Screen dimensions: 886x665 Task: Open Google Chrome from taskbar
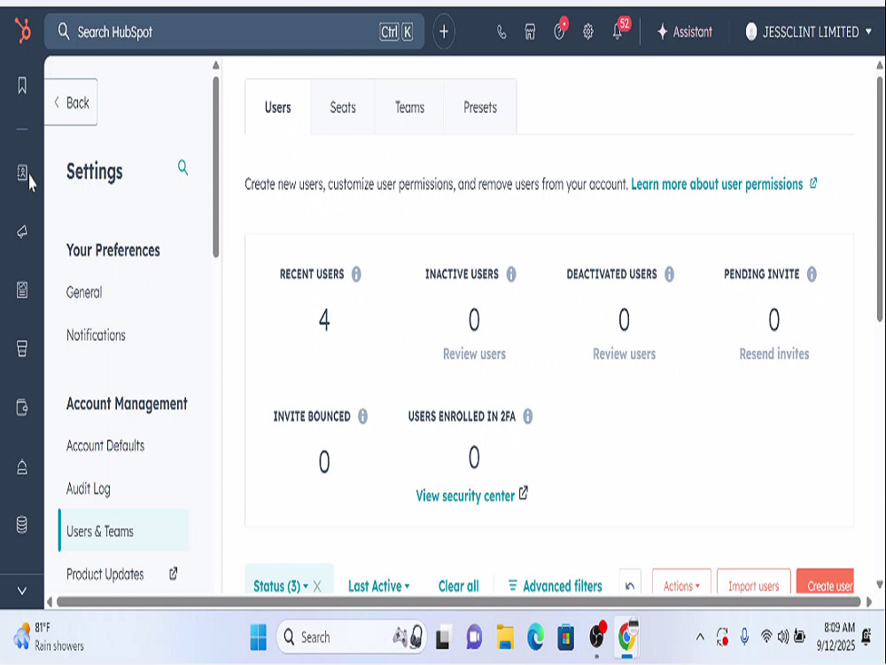tap(626, 638)
